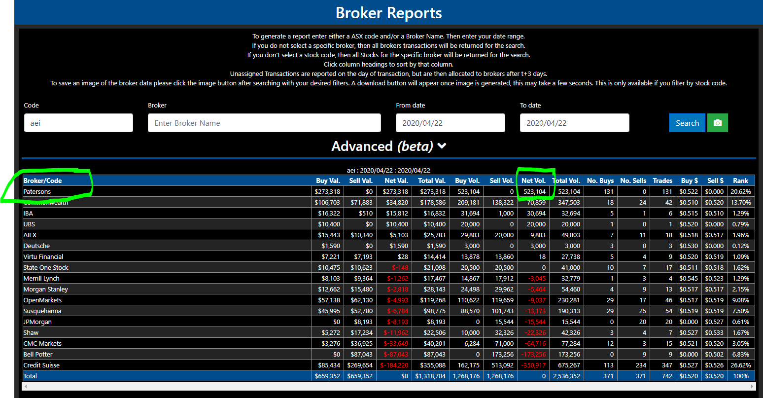Select the Susquehanna broker name
Image resolution: width=763 pixels, height=398 pixels.
point(42,311)
